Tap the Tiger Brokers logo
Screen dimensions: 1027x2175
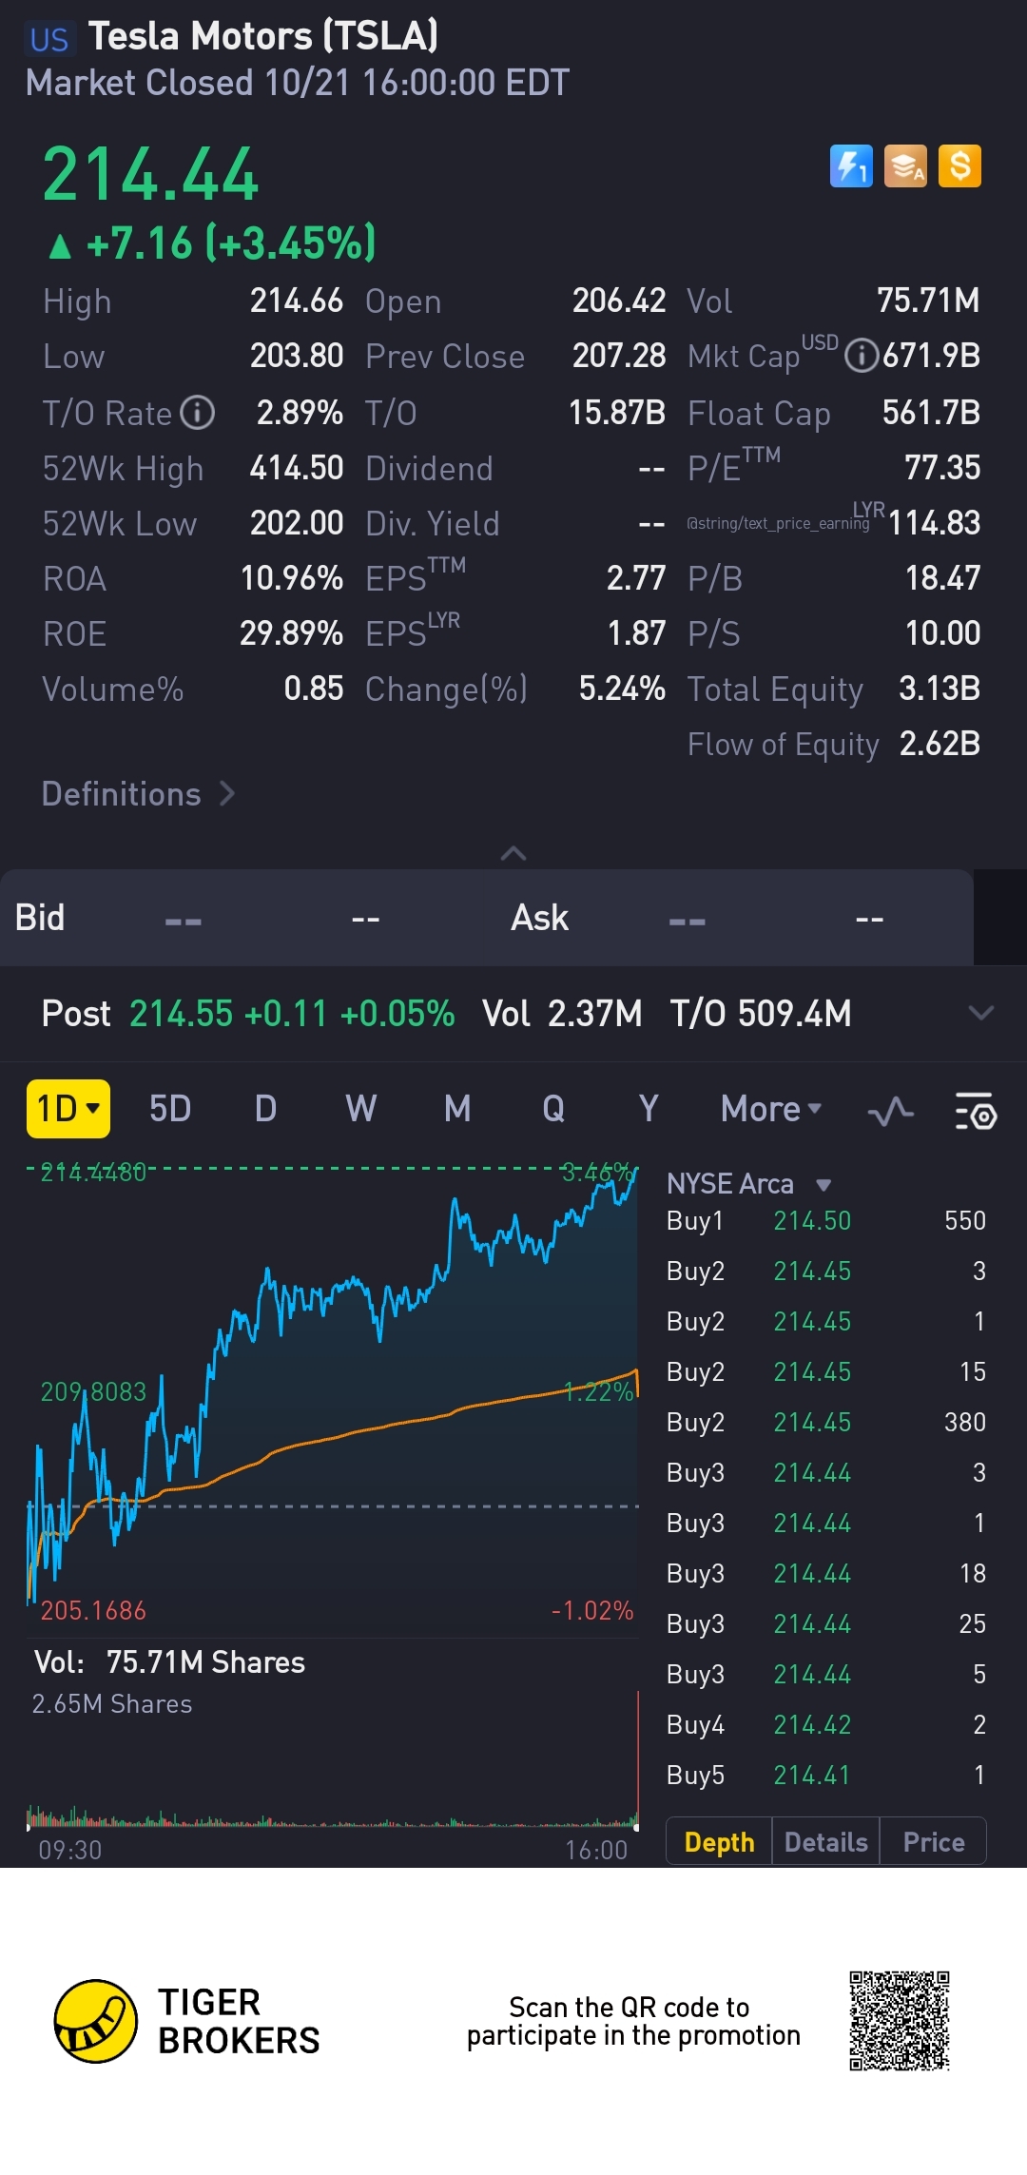(96, 2021)
